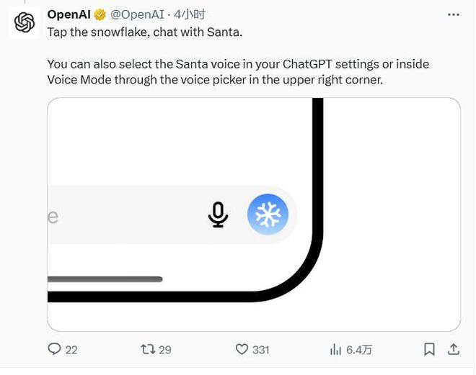The height and width of the screenshot is (375, 476).
Task: Click the repost arrows icon
Action: click(x=148, y=349)
